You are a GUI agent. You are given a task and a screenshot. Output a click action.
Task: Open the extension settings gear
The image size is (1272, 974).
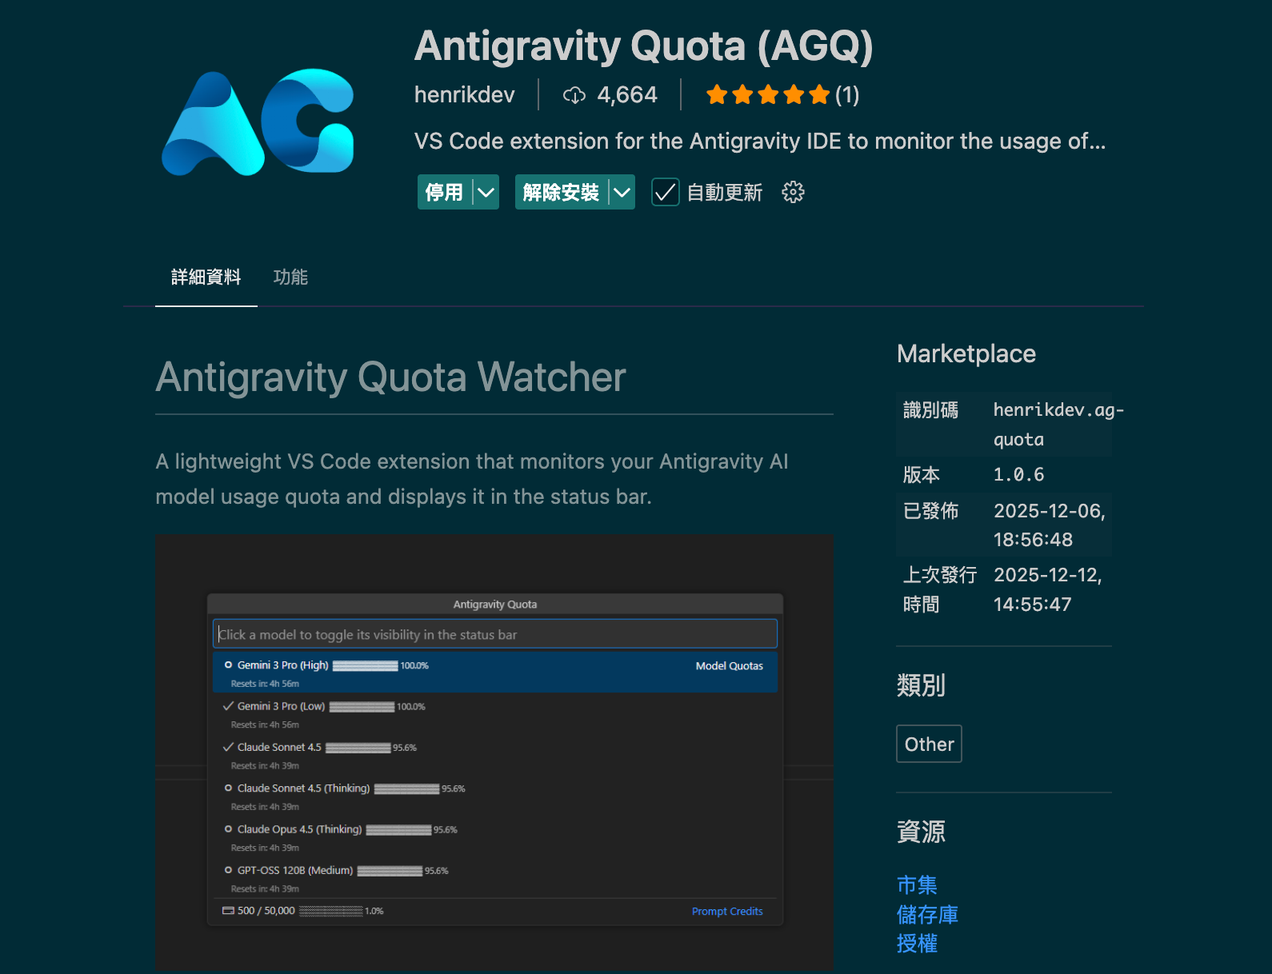pos(793,192)
